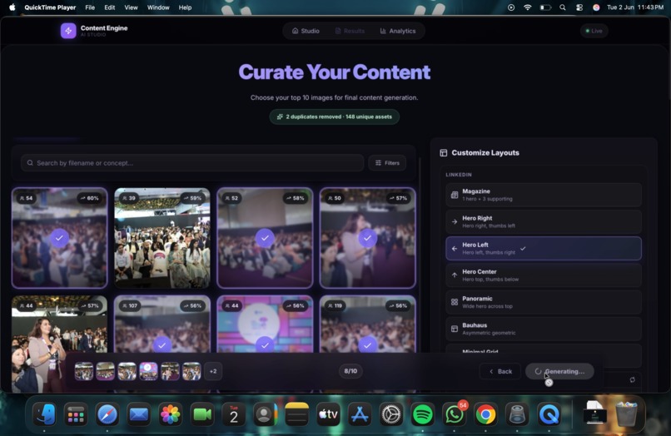Click the Wi-Fi status icon
The image size is (671, 436).
[527, 7]
